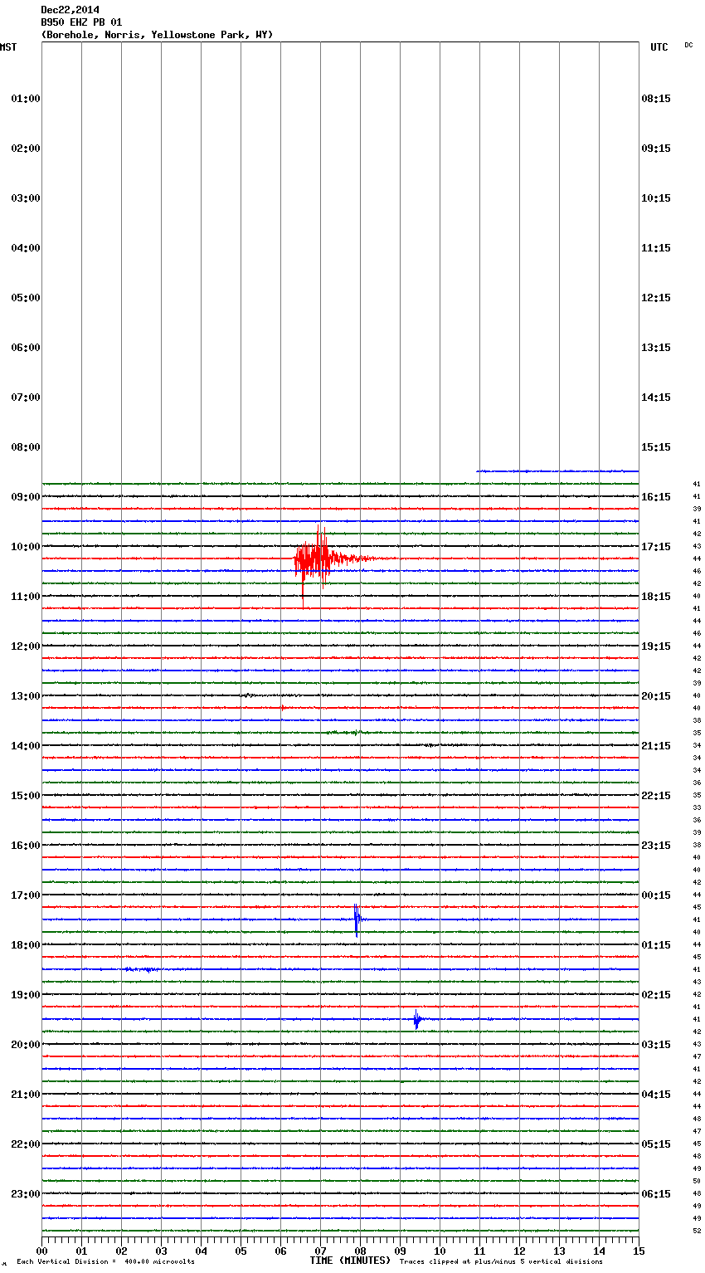Viewport: 705px width, 1273px height.
Task: Click the small DC label near UTC
Action: tap(688, 45)
